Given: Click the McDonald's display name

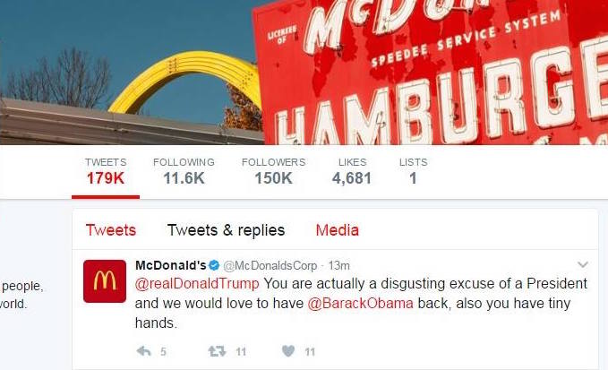Looking at the screenshot, I should pos(171,265).
